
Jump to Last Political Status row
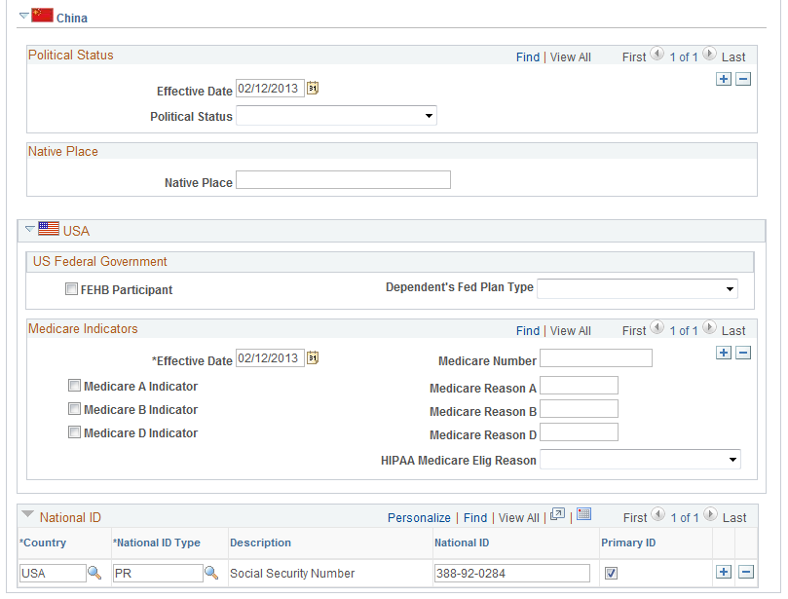tap(733, 57)
